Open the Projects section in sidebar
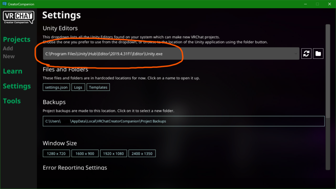The height and width of the screenshot is (189, 336). pos(16,40)
